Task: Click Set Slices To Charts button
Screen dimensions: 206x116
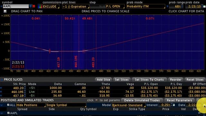Action: pos(149,80)
